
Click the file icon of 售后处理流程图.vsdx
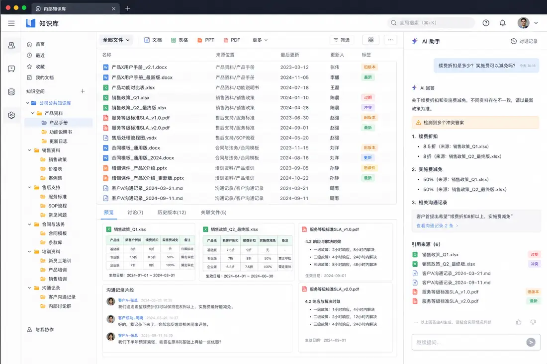coord(106,138)
